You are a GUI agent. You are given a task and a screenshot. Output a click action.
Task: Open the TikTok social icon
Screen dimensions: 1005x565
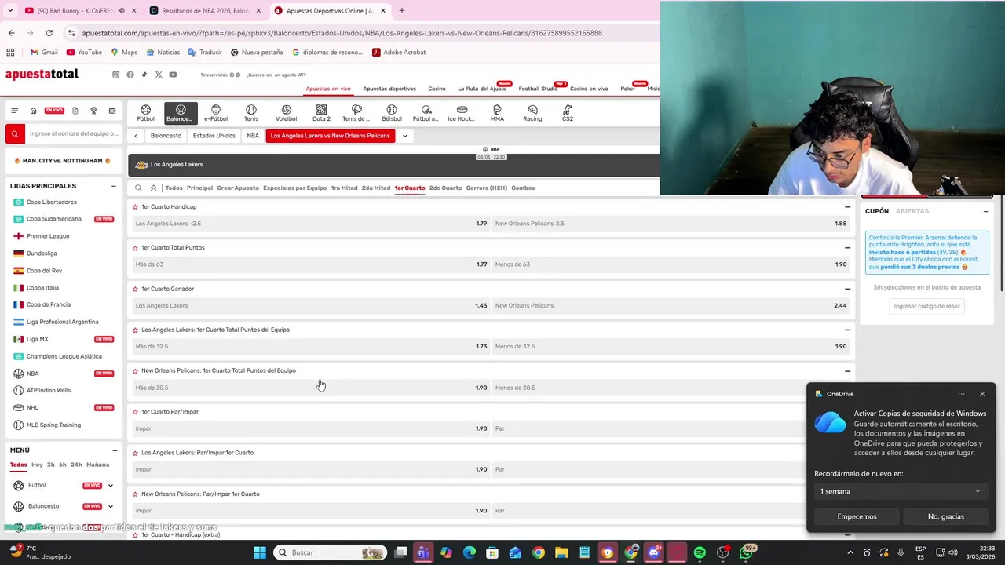[x=144, y=75]
